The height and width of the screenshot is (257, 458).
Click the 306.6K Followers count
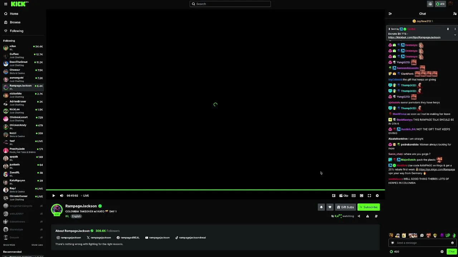tap(107, 231)
